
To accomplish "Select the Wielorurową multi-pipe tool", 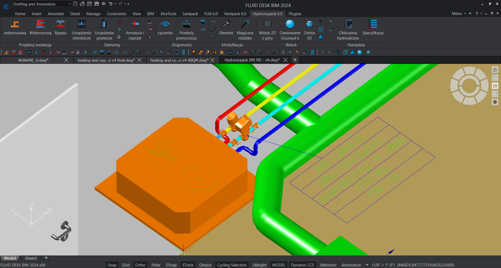I will [40, 25].
